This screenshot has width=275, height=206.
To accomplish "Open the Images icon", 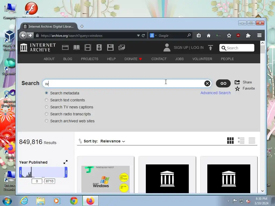I will [x=122, y=47].
